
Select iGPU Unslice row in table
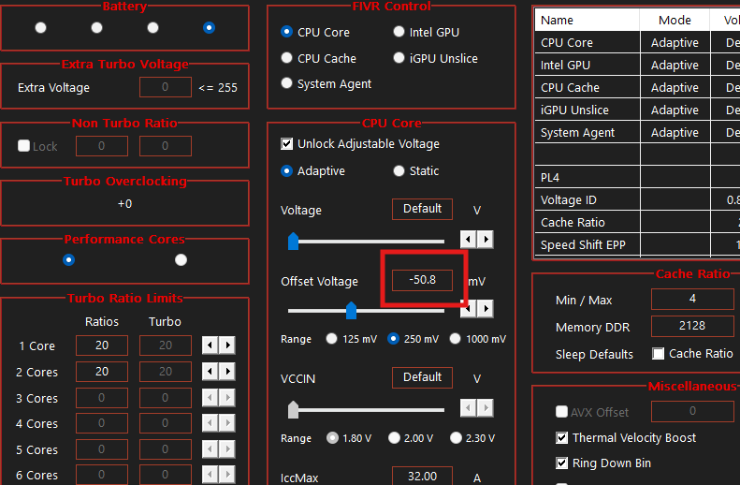click(x=637, y=110)
